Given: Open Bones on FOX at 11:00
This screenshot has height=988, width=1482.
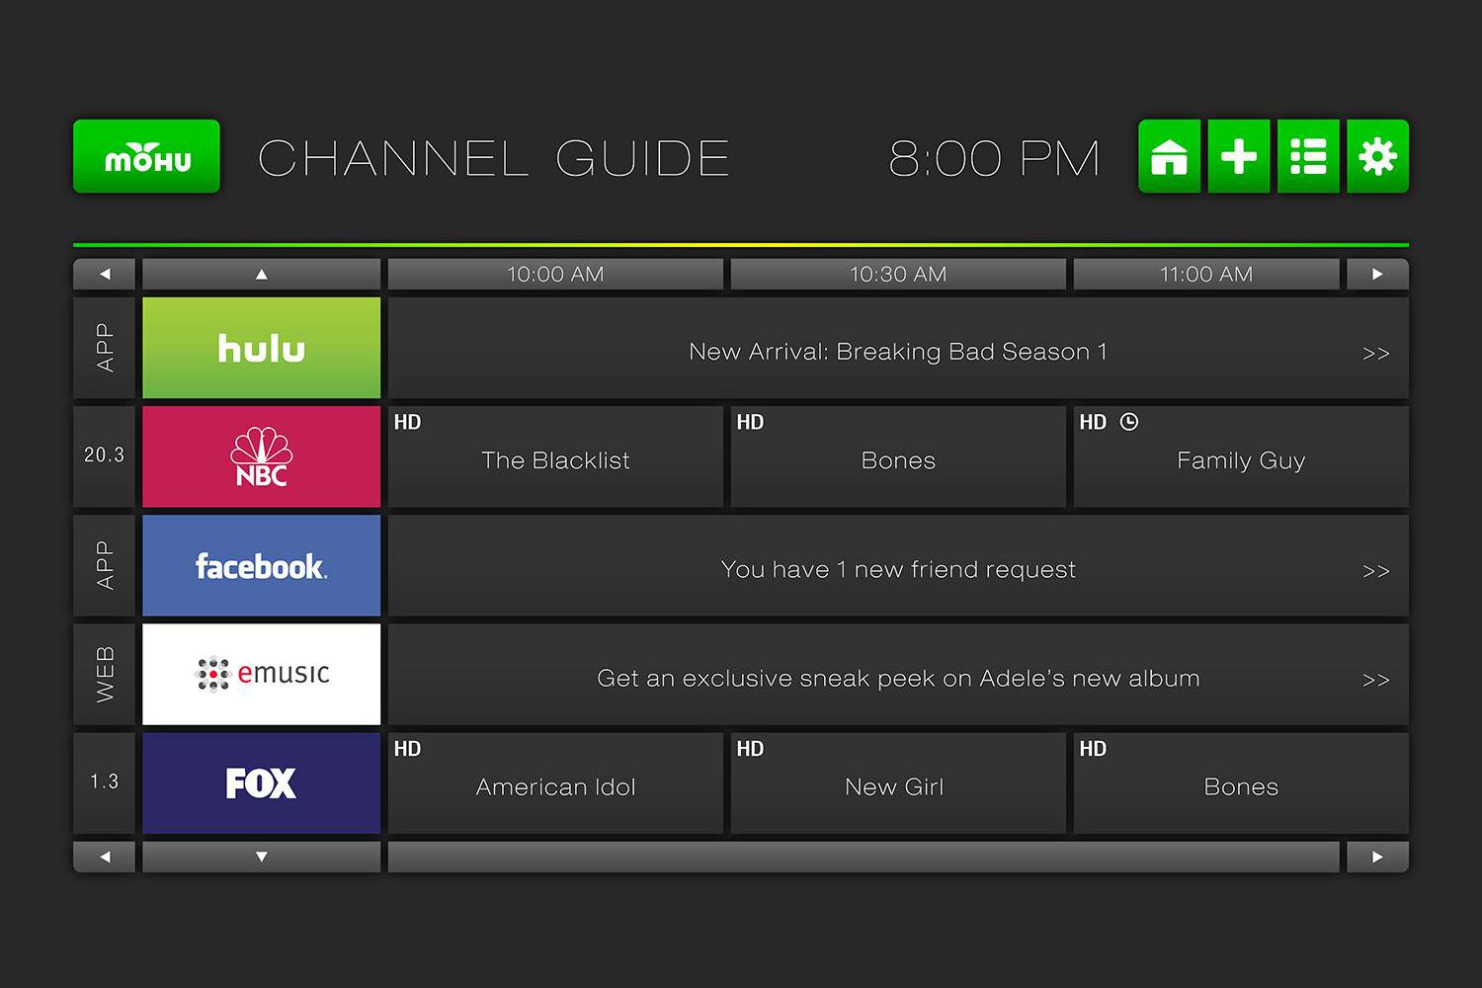Looking at the screenshot, I should (x=1241, y=782).
